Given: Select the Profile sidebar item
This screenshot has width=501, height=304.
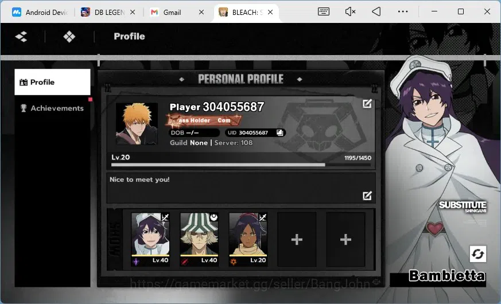Looking at the screenshot, I should point(52,82).
